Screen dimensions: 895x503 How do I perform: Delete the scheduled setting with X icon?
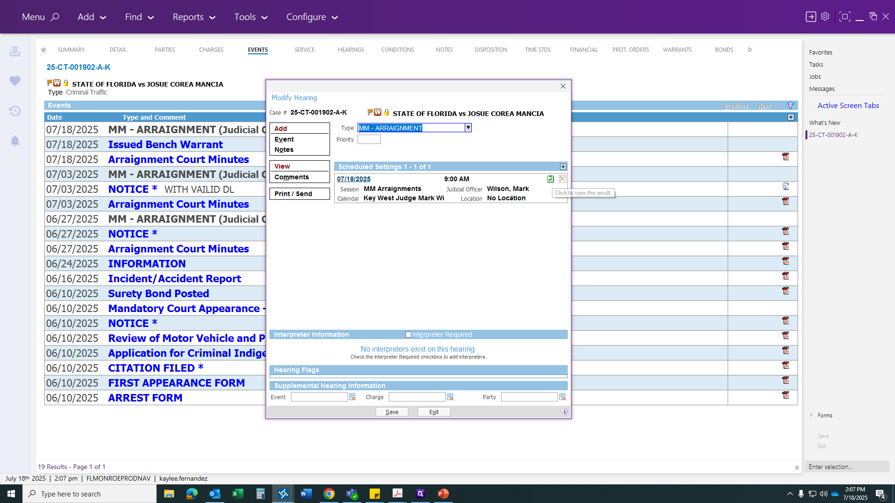point(563,179)
